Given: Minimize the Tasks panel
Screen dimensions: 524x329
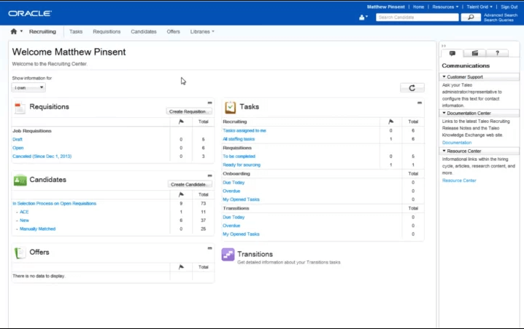Looking at the screenshot, I should tap(420, 103).
